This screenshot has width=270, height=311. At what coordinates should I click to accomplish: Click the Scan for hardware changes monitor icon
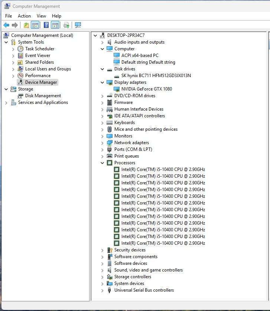(78, 25)
